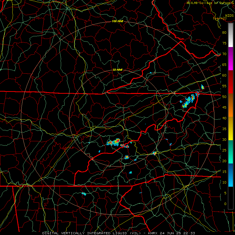Screen dimensions: 235x235
Task: Click the orange-brown segment of the color bar
Action: tap(231, 105)
